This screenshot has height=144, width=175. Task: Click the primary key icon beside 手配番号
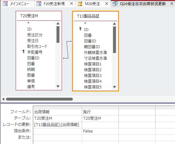23,52
